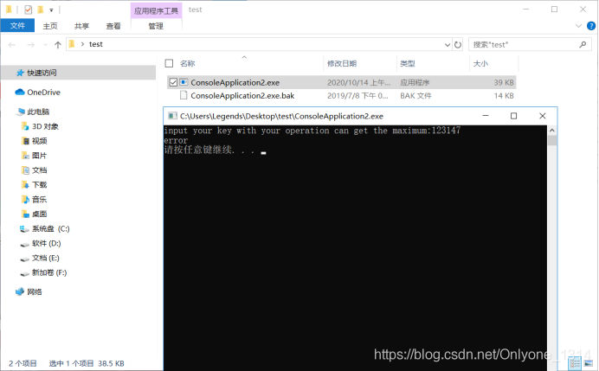Viewport: 599px width, 371px height.
Task: Open 网络 in navigation pane
Action: click(x=35, y=291)
